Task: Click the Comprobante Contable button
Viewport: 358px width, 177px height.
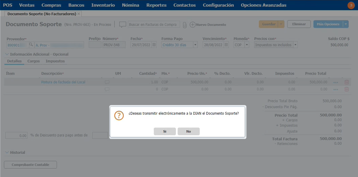Action: click(30, 165)
